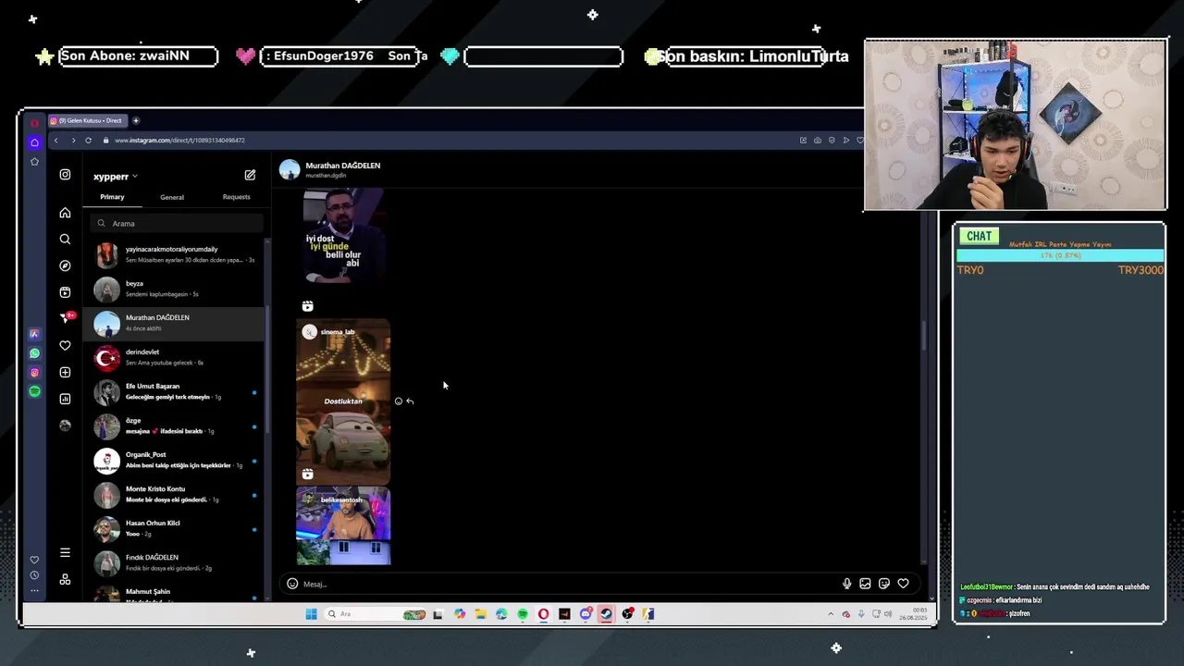Viewport: 1184px width, 666px height.
Task: Open the belikesantosh reel thumbnail
Action: click(x=343, y=525)
